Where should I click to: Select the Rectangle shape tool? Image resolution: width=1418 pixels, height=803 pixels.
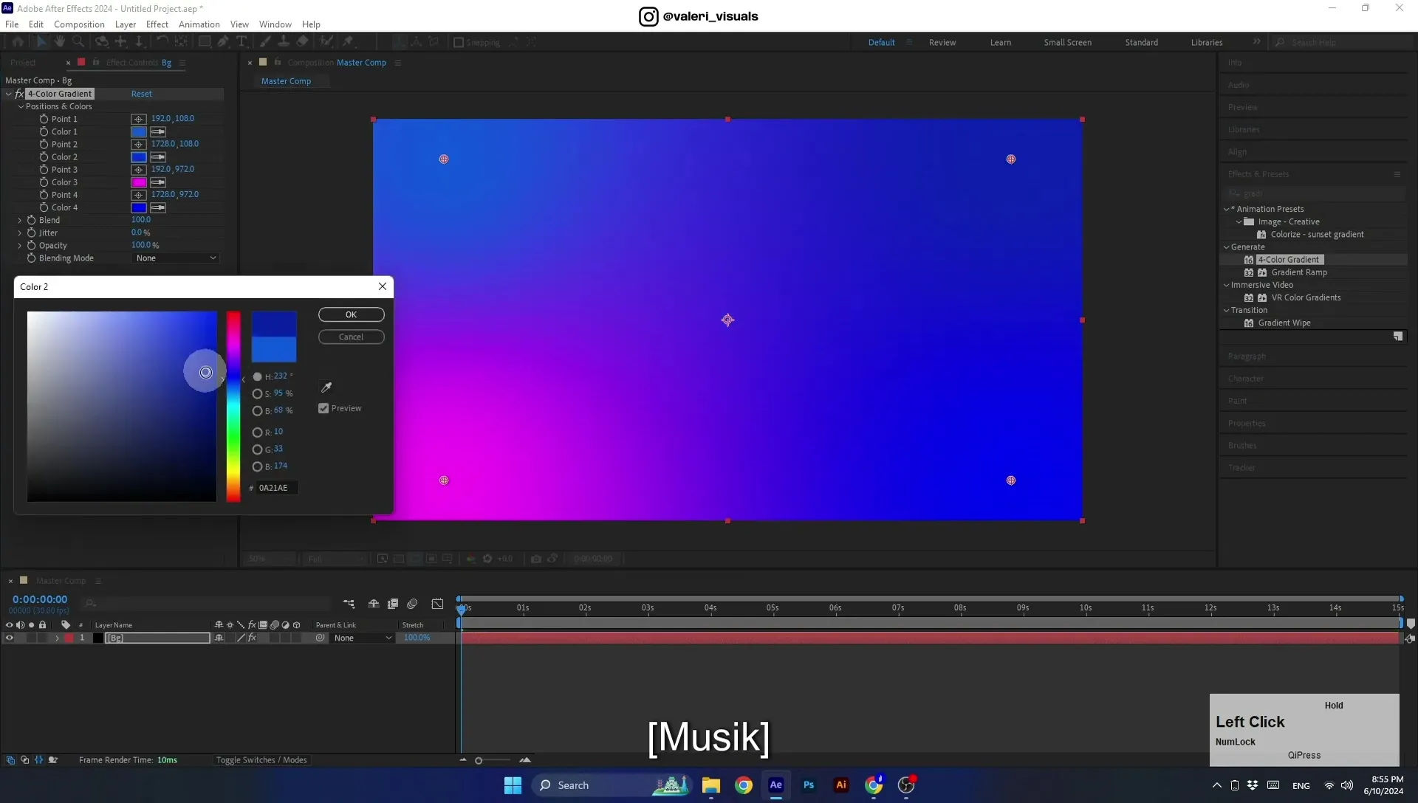(205, 42)
